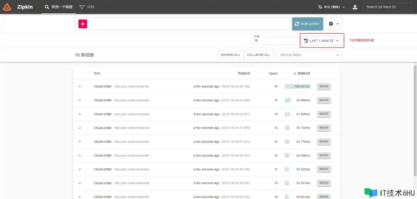Screen dimensions: 417x199
Task: Click the red plus add-criteria icon
Action: 83,24
